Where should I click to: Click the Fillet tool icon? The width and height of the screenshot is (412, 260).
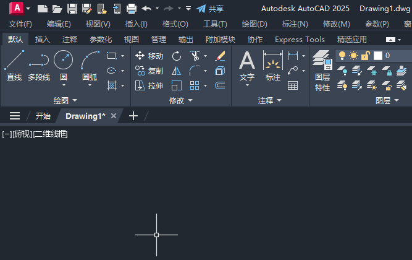pyautogui.click(x=195, y=71)
